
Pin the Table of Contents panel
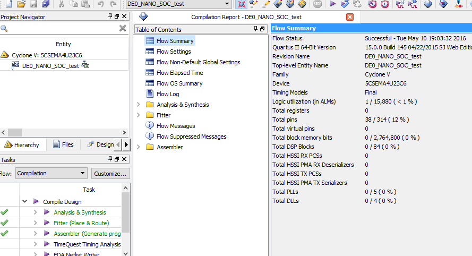(x=255, y=29)
